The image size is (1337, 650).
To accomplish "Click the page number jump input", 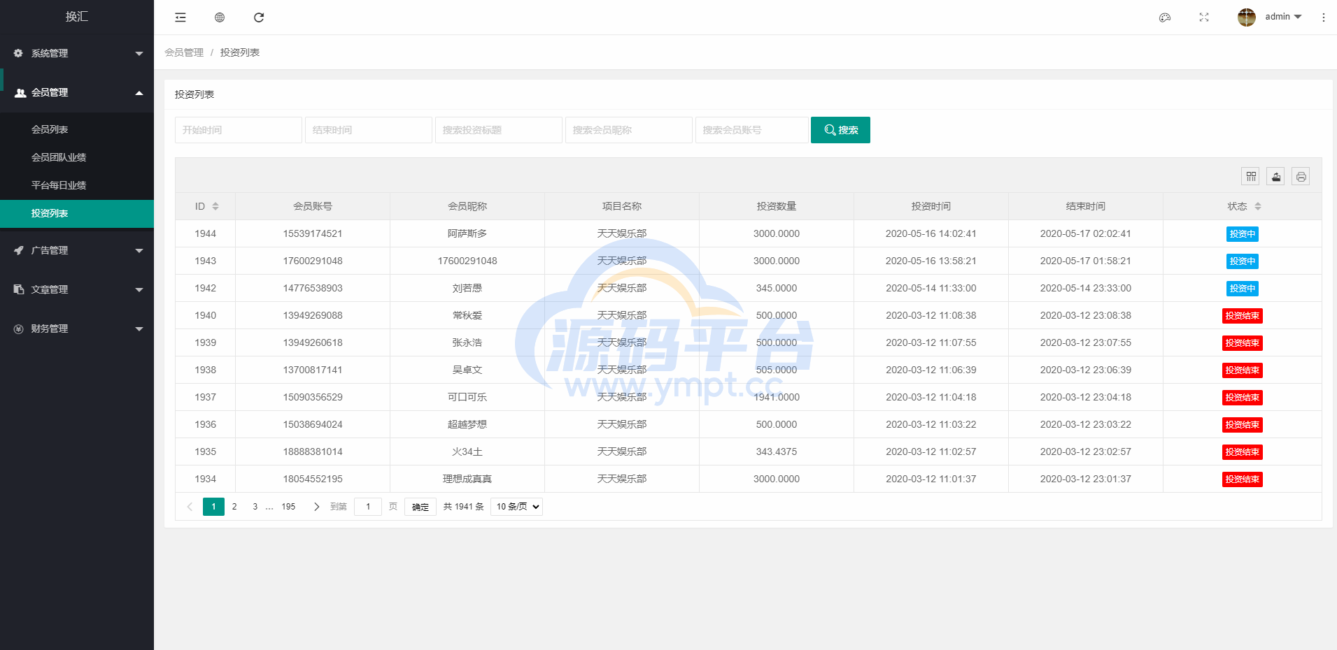I will pyautogui.click(x=368, y=507).
